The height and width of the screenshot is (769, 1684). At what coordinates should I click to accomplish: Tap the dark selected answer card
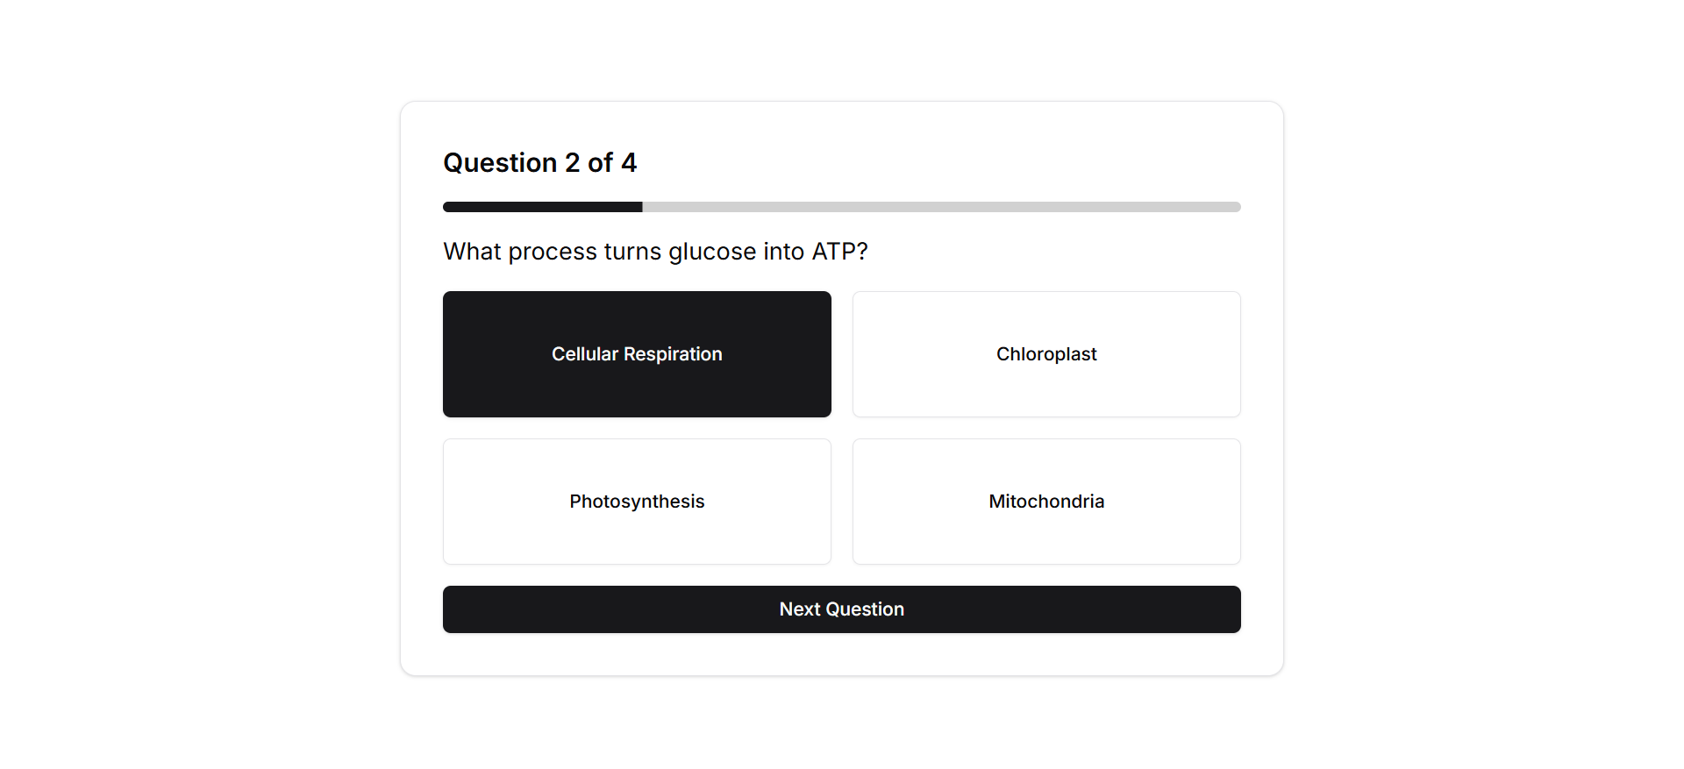pyautogui.click(x=637, y=354)
